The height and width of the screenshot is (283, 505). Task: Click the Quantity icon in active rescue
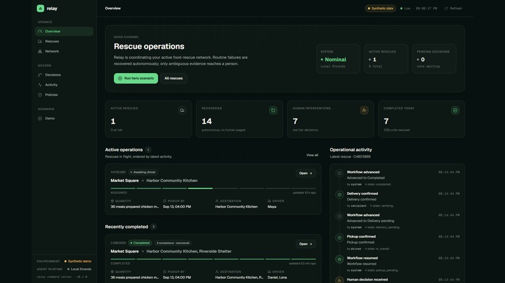[x=112, y=201]
